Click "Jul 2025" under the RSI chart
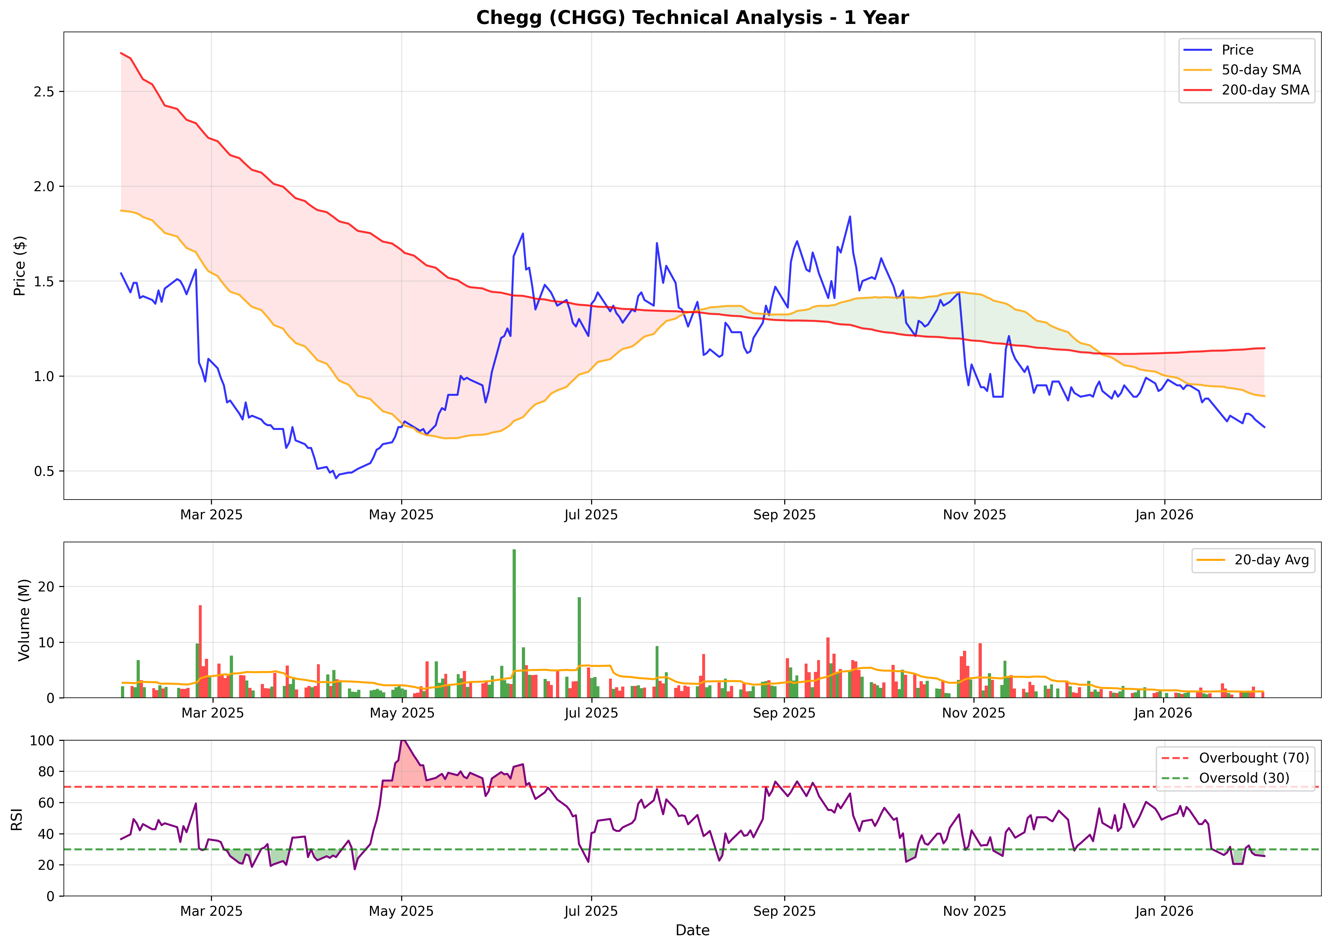1331x948 pixels. coord(591,911)
